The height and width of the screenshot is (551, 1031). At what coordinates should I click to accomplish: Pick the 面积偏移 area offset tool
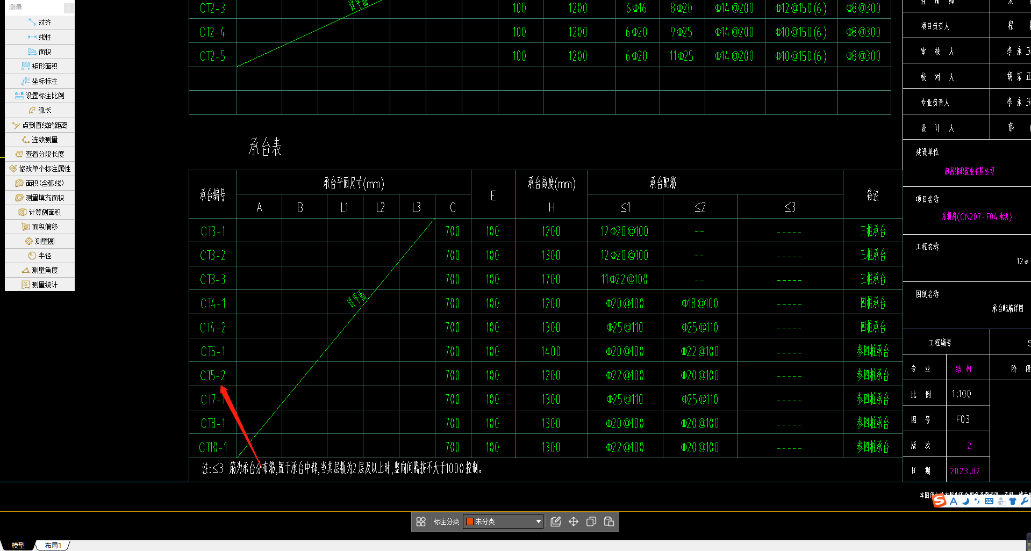(x=40, y=227)
